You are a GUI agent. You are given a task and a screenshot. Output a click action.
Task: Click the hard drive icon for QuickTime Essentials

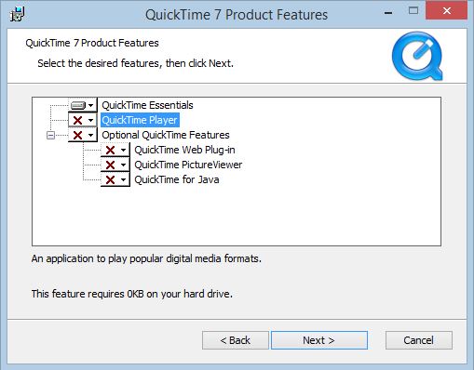[78, 105]
